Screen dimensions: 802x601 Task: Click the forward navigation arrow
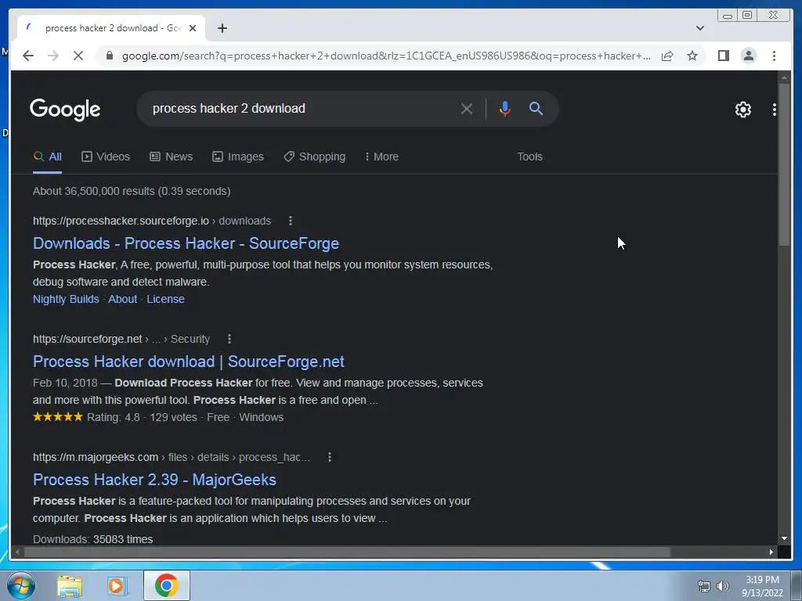coord(53,56)
